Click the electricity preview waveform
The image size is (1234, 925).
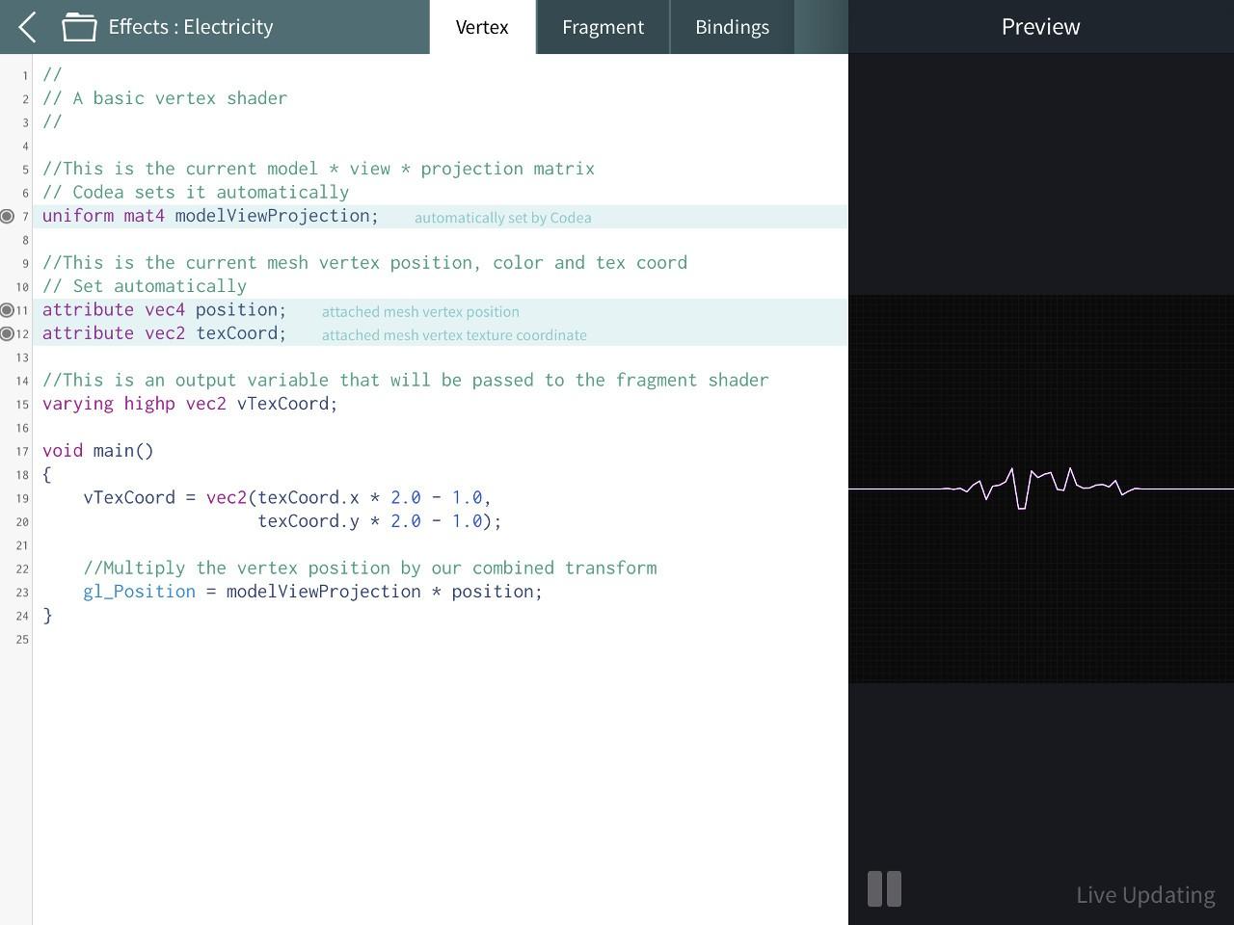tap(1041, 489)
